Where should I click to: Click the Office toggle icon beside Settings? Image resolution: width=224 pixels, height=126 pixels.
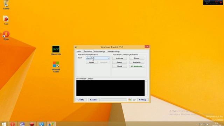tap(130, 100)
